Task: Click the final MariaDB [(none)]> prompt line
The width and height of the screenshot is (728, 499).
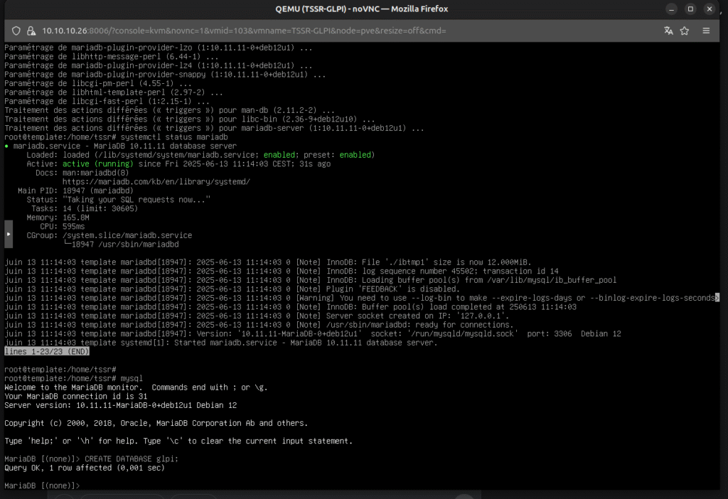Action: pyautogui.click(x=42, y=485)
